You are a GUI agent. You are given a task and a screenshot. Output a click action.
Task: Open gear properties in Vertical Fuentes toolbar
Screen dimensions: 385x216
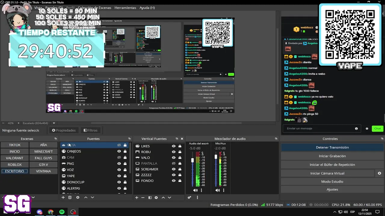click(x=156, y=198)
